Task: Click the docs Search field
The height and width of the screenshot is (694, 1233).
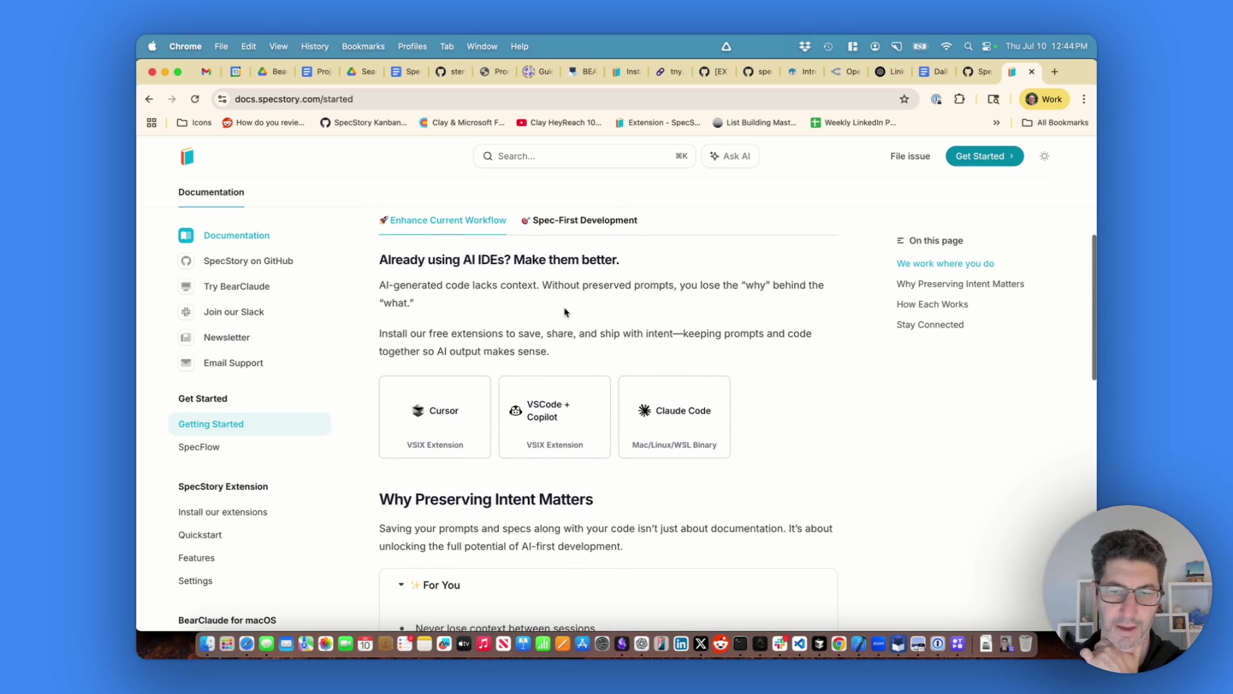Action: coord(584,156)
